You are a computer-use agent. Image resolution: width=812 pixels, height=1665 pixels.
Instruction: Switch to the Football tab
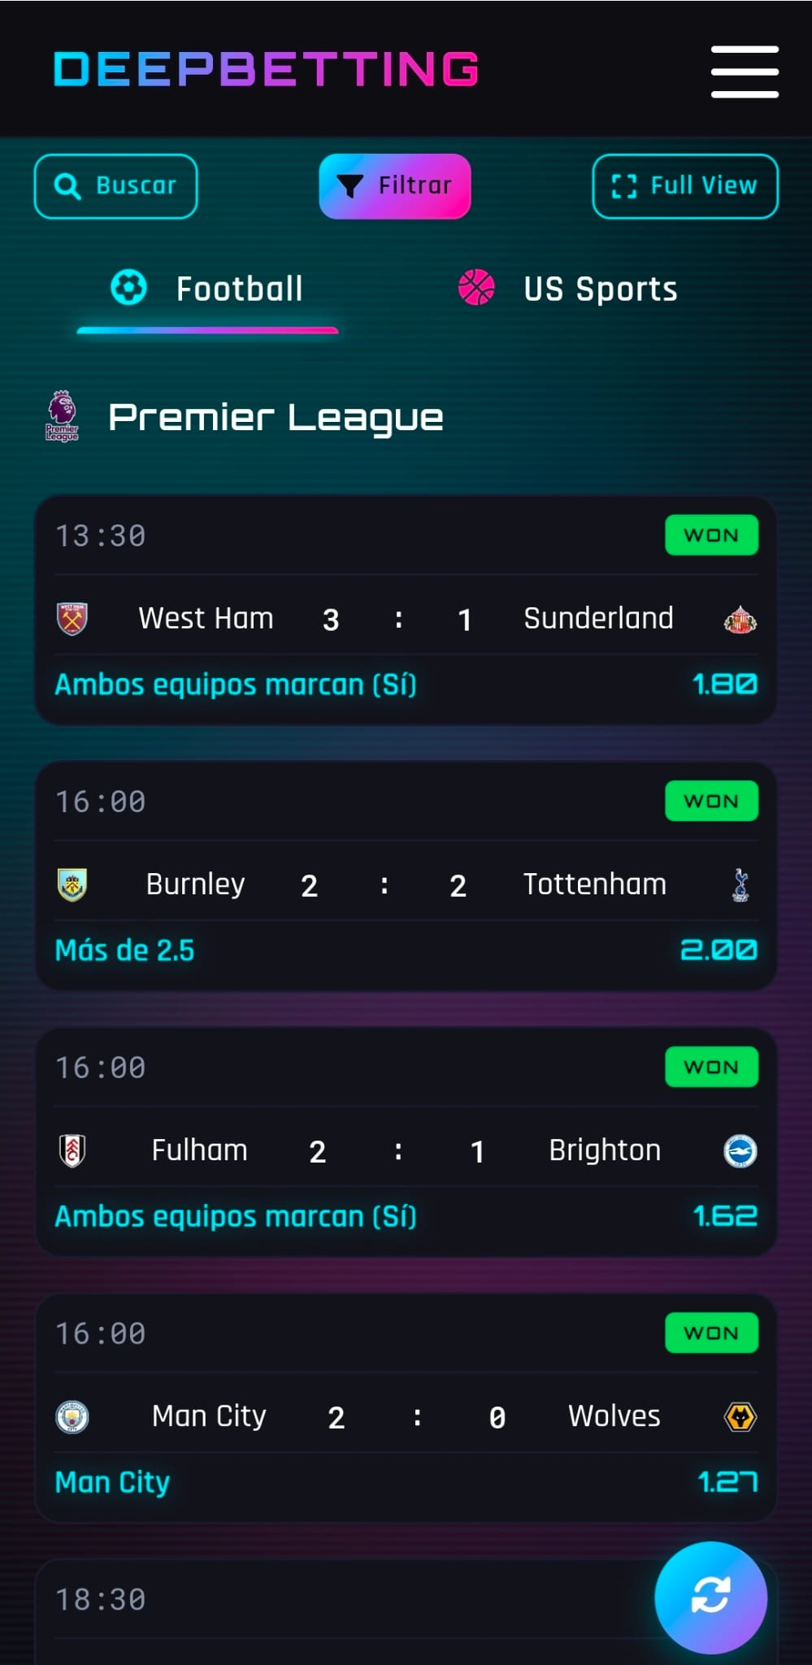pyautogui.click(x=208, y=289)
